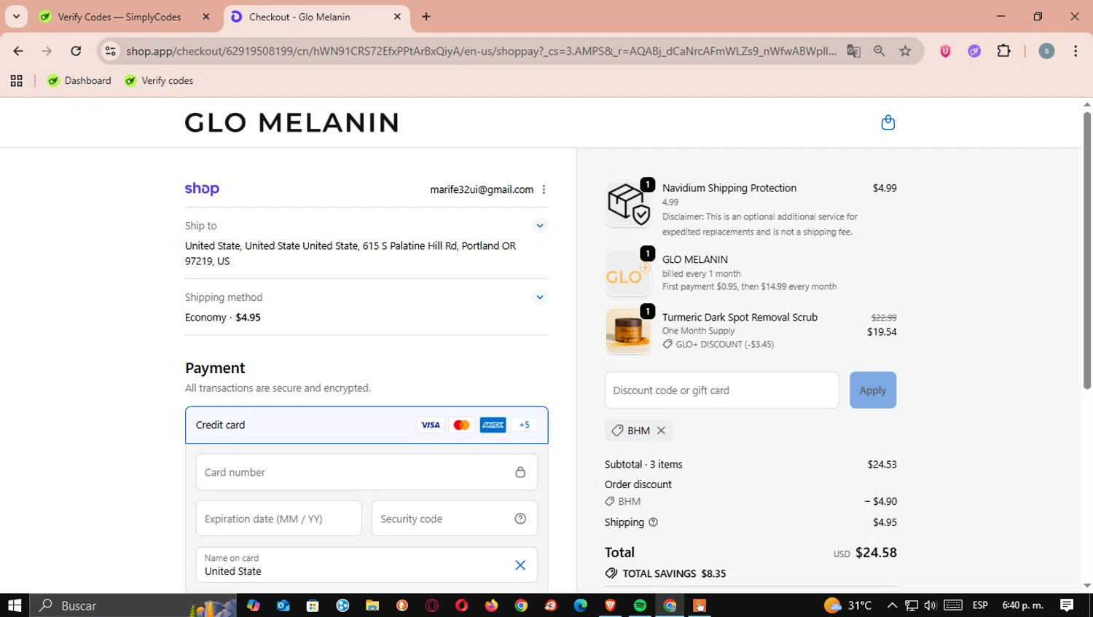This screenshot has width=1093, height=617.
Task: Click the Mastercard icon
Action: pyautogui.click(x=461, y=425)
